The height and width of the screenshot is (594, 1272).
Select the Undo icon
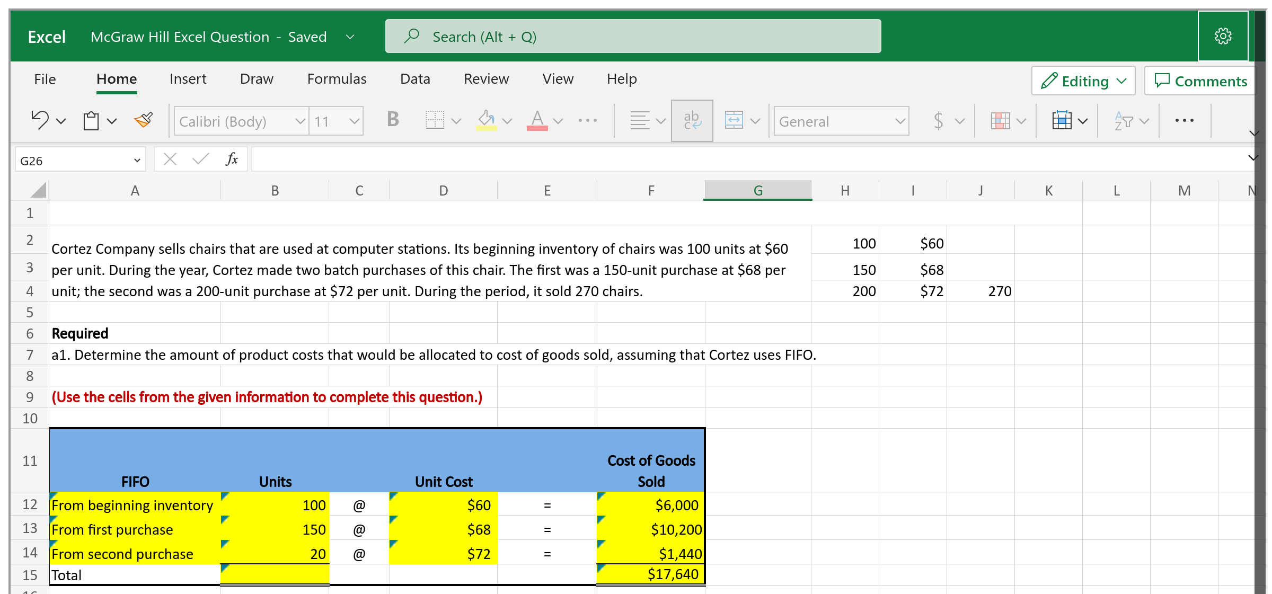click(40, 120)
